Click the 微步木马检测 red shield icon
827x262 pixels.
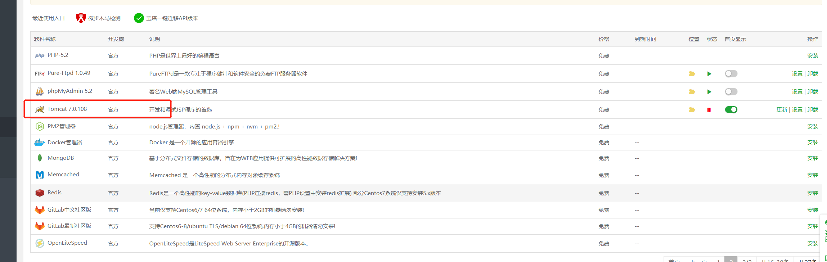click(x=81, y=18)
